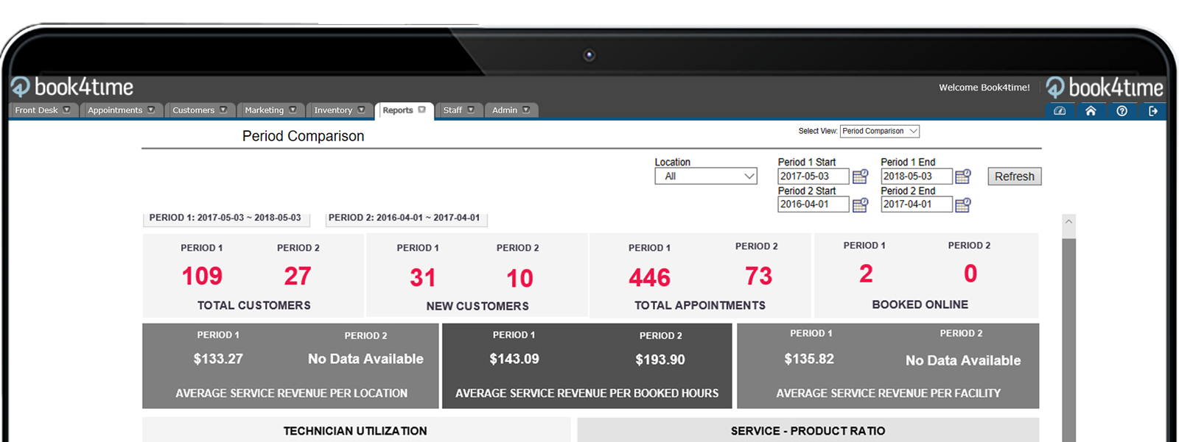Open the Admin tab
Screen dimensions: 1179x442
pyautogui.click(x=511, y=110)
